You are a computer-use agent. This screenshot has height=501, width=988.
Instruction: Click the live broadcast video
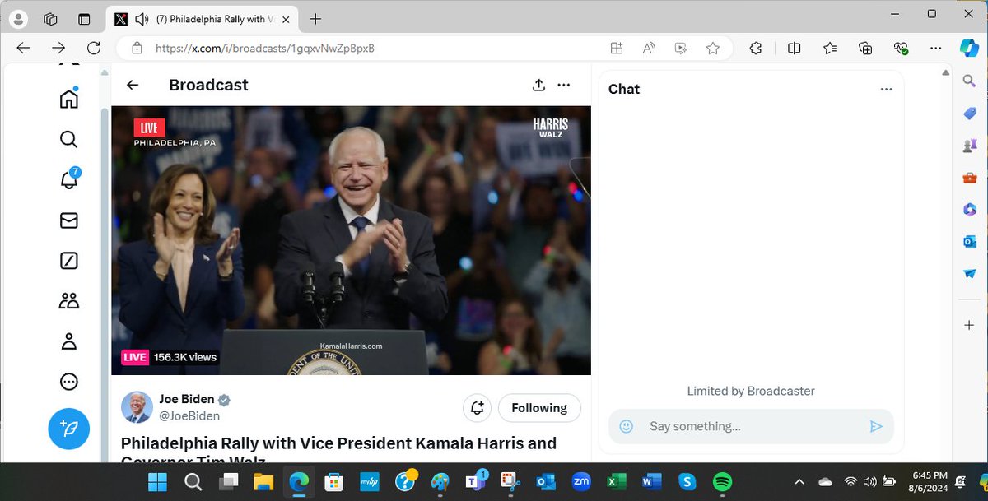351,240
